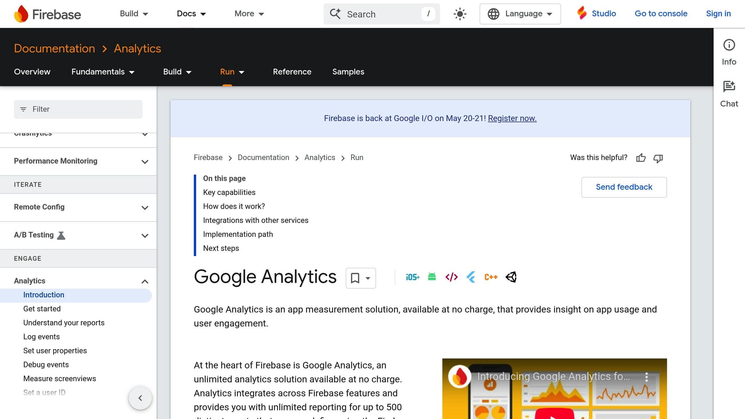Viewport: 745px width, 419px height.
Task: Bookmark this Google Analytics page
Action: (355, 278)
